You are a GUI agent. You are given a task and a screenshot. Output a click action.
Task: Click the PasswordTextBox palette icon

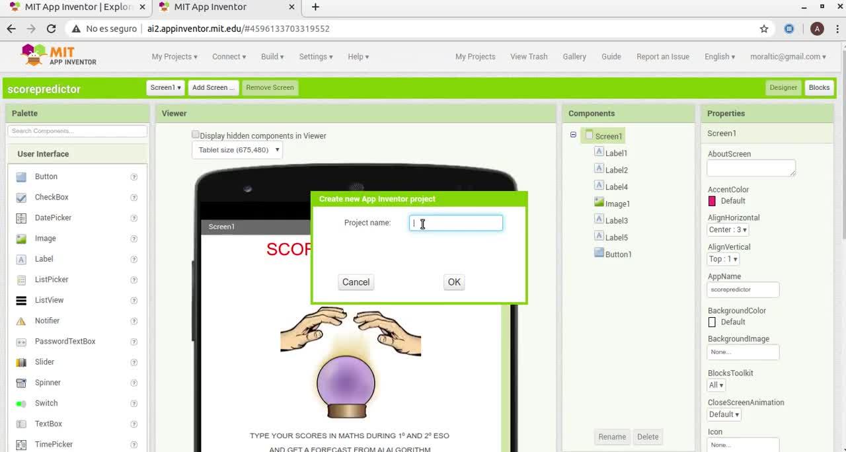click(21, 342)
